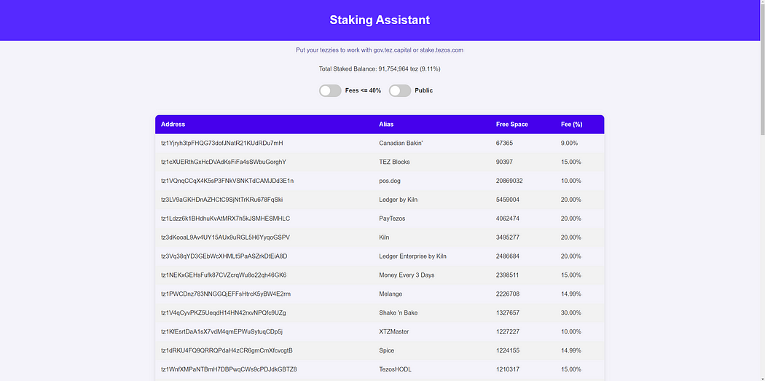This screenshot has height=381, width=765.
Task: Sort by the Free Space column header
Action: pos(511,125)
